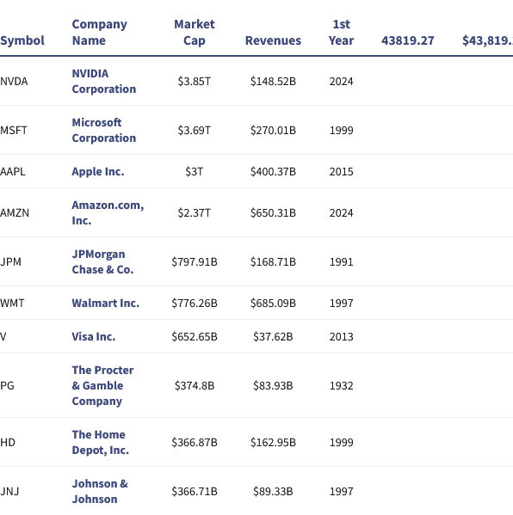
Task: Click the $685.09B revenues value
Action: [273, 303]
